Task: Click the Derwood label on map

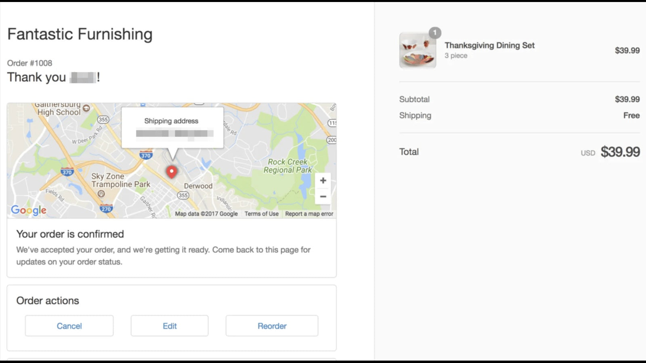Action: pyautogui.click(x=198, y=186)
